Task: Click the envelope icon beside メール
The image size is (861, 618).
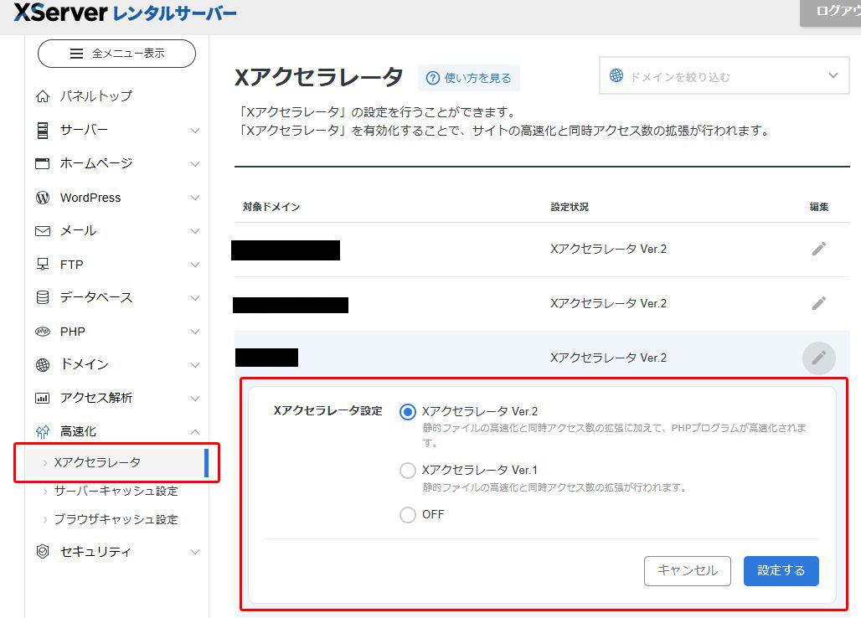Action: point(42,231)
